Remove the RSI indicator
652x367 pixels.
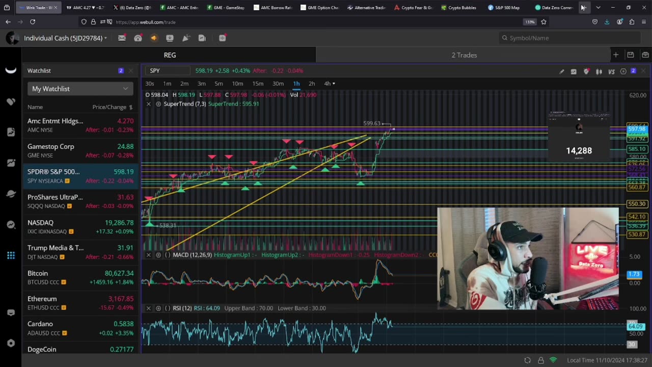pos(149,308)
